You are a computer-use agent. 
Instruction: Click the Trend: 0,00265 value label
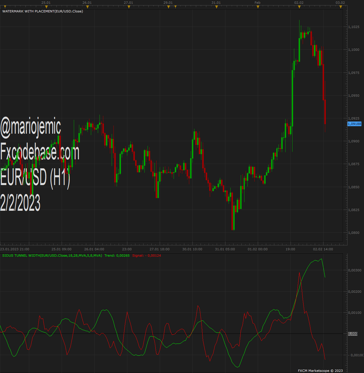click(x=117, y=255)
